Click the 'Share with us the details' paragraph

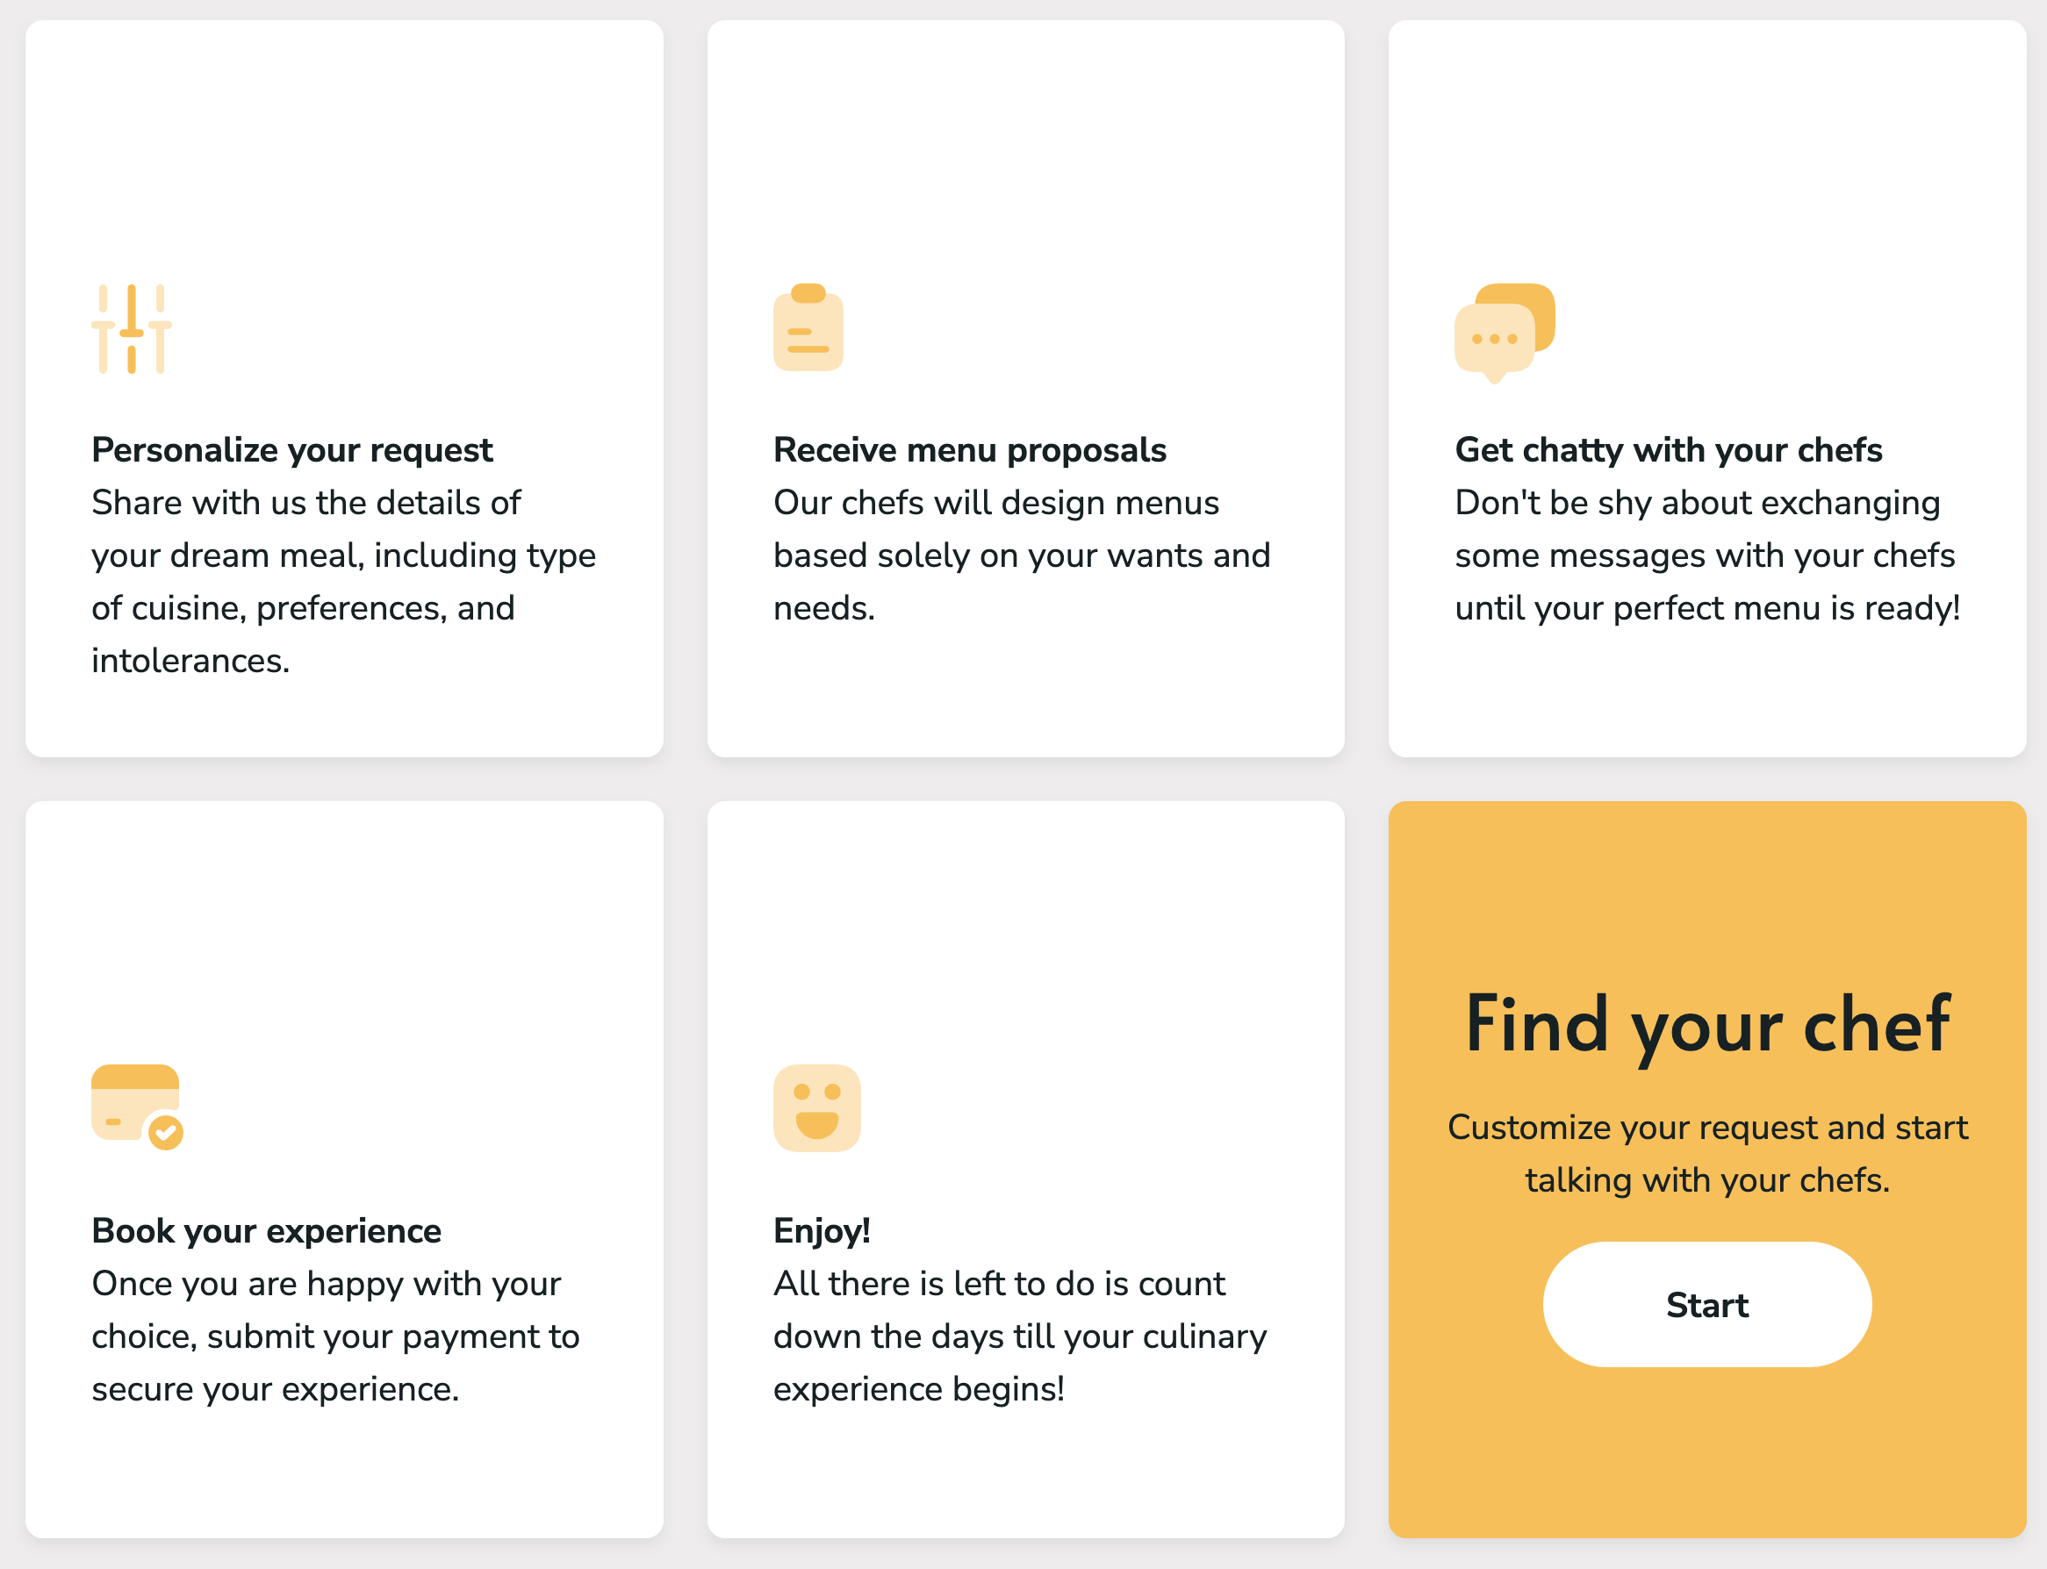[x=343, y=581]
